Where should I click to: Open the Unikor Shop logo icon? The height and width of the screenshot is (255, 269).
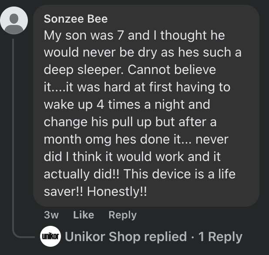(50, 237)
